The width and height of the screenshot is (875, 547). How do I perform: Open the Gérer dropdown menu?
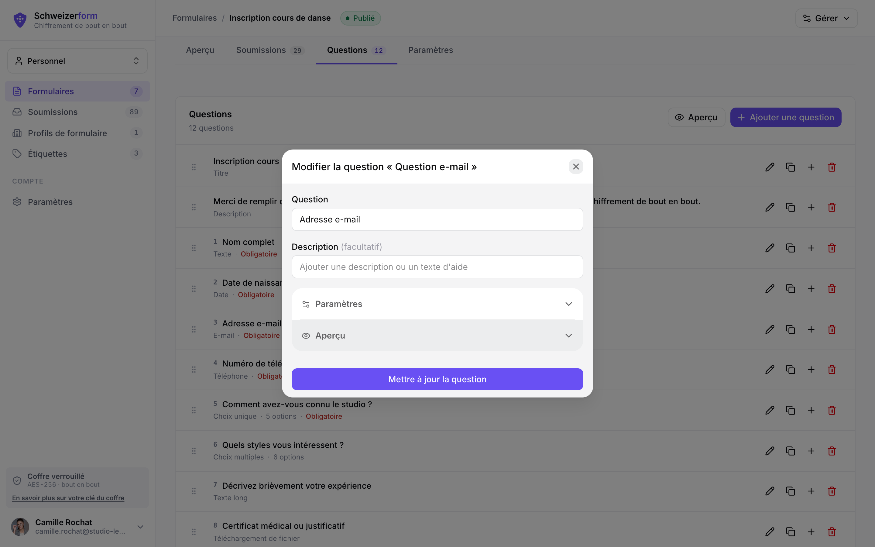pyautogui.click(x=826, y=18)
